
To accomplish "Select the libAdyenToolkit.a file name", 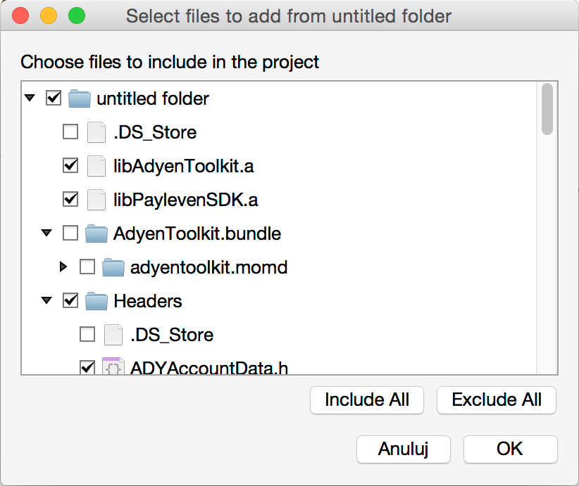I will [x=184, y=166].
